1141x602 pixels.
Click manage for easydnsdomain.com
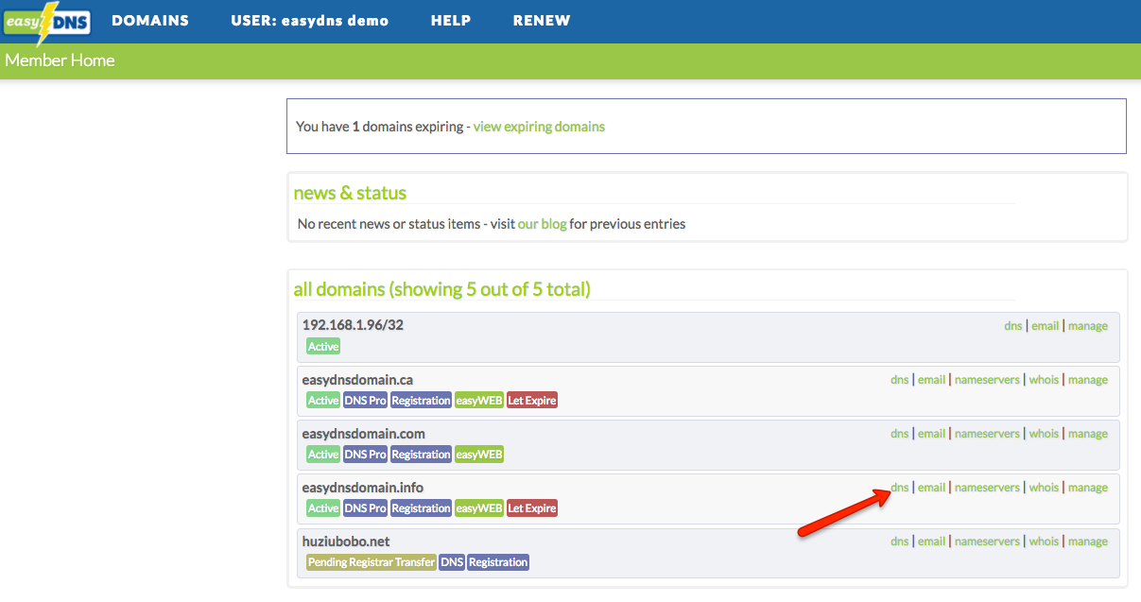coord(1088,434)
